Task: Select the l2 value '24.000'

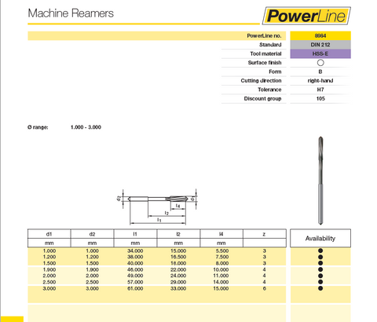Action: pos(178,276)
